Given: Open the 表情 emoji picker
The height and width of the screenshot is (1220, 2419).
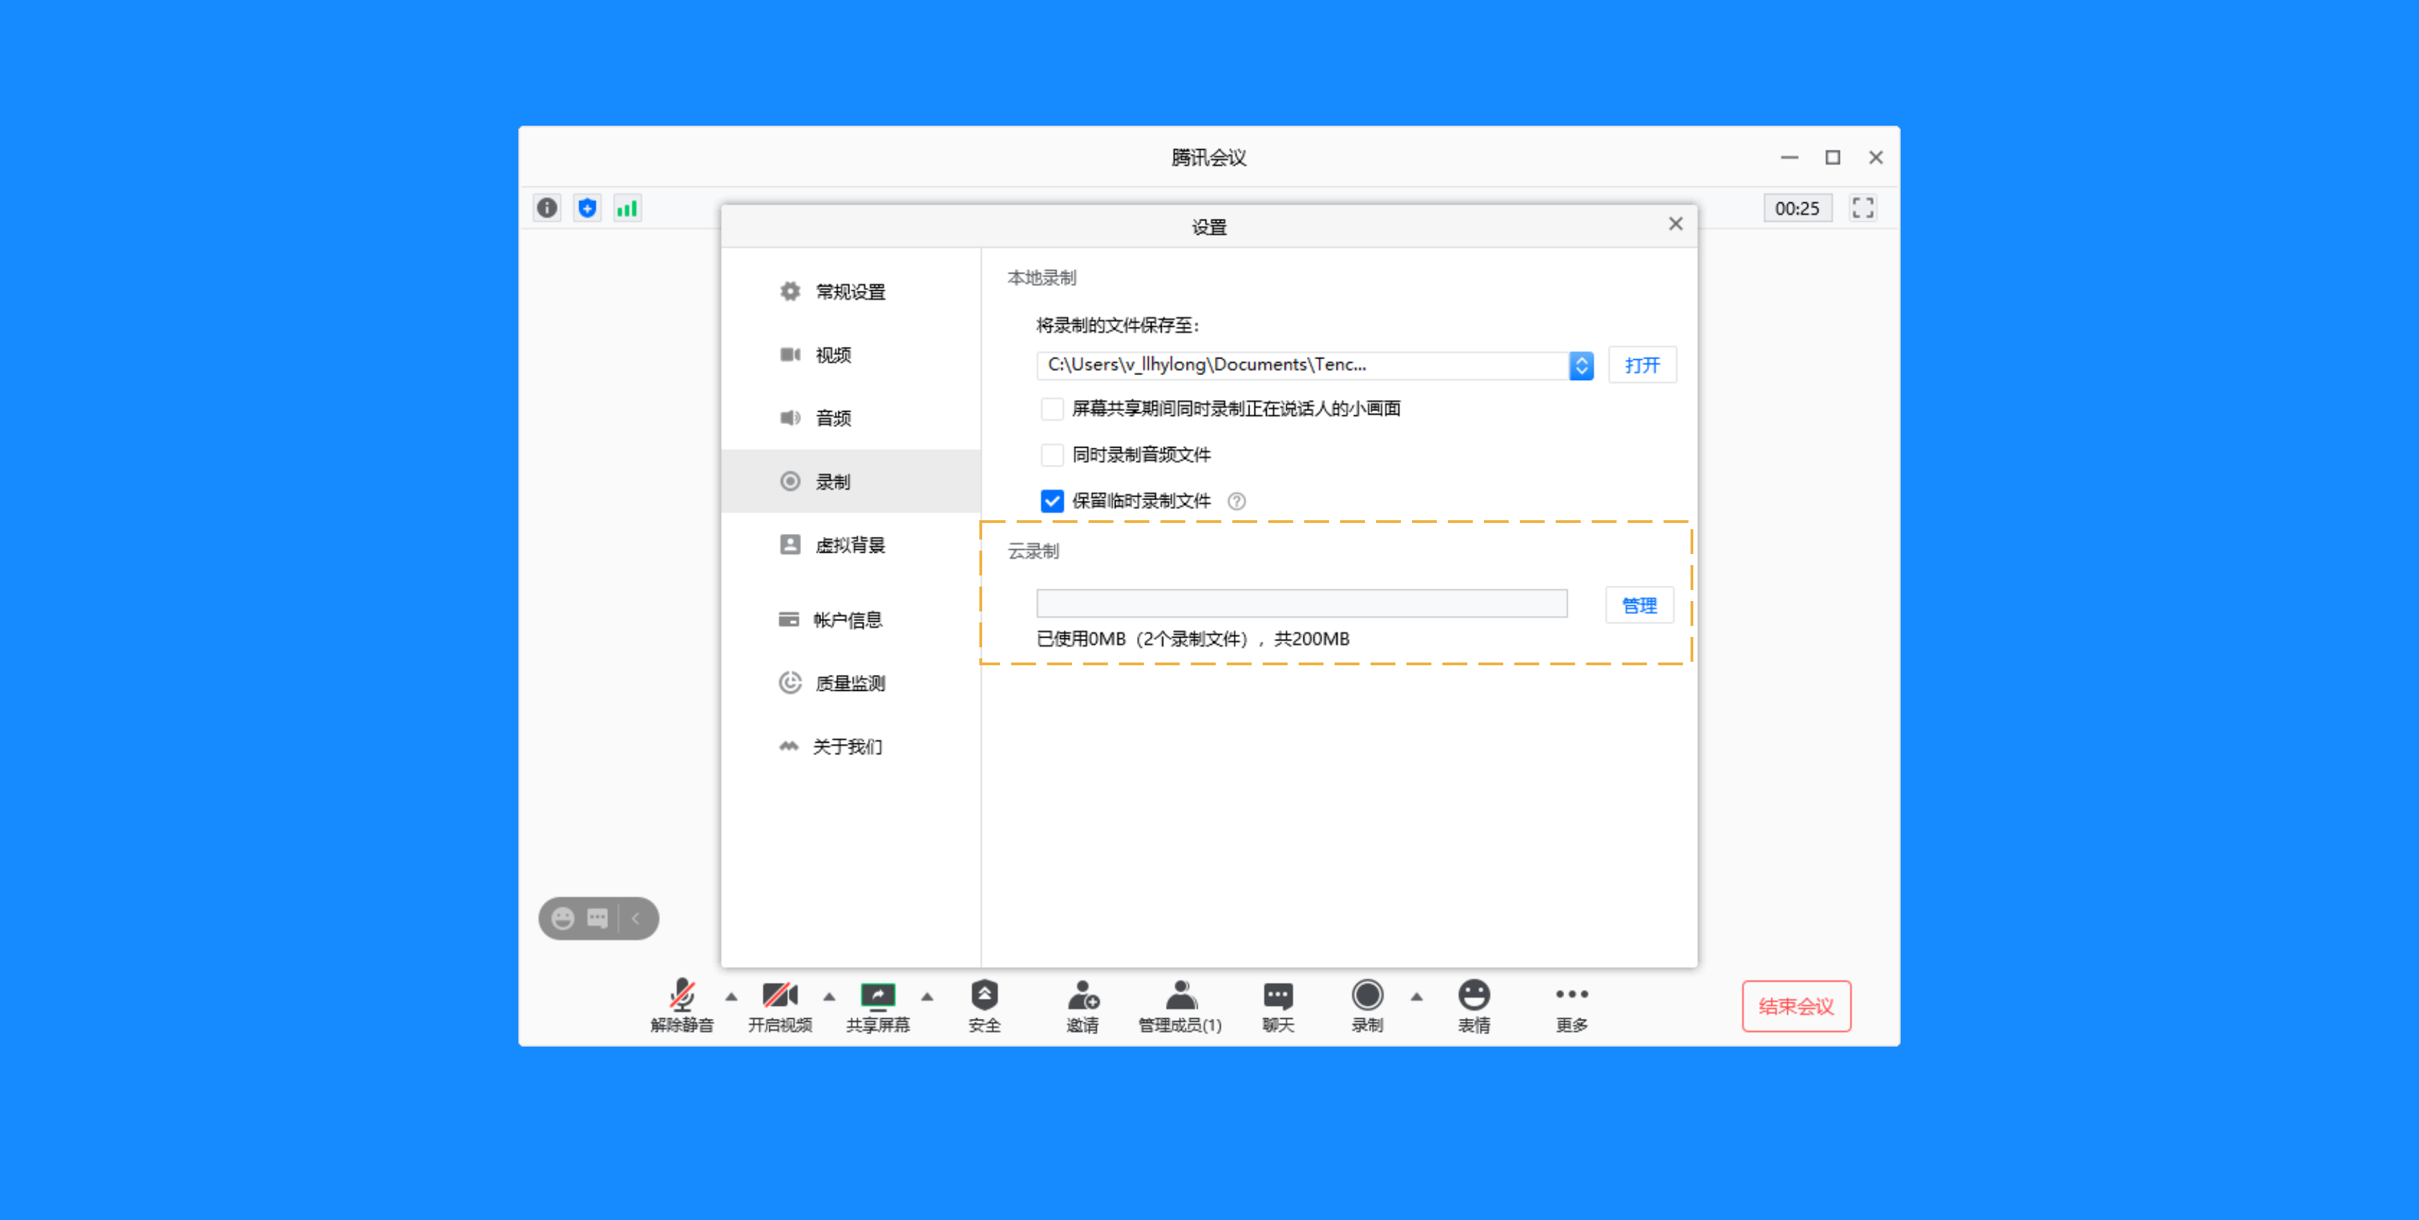Looking at the screenshot, I should point(1474,1005).
